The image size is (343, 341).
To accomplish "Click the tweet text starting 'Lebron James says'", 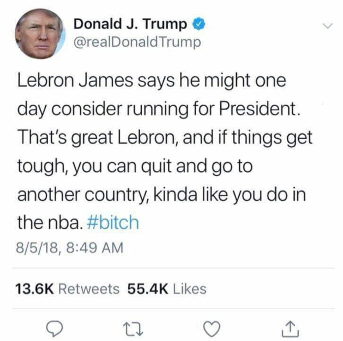I will (165, 151).
